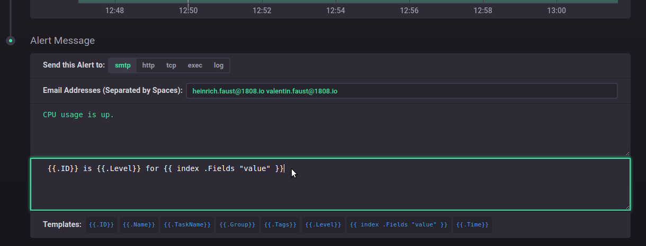The height and width of the screenshot is (246, 646).
Task: Add the {{.TaskName}} template
Action: point(187,225)
